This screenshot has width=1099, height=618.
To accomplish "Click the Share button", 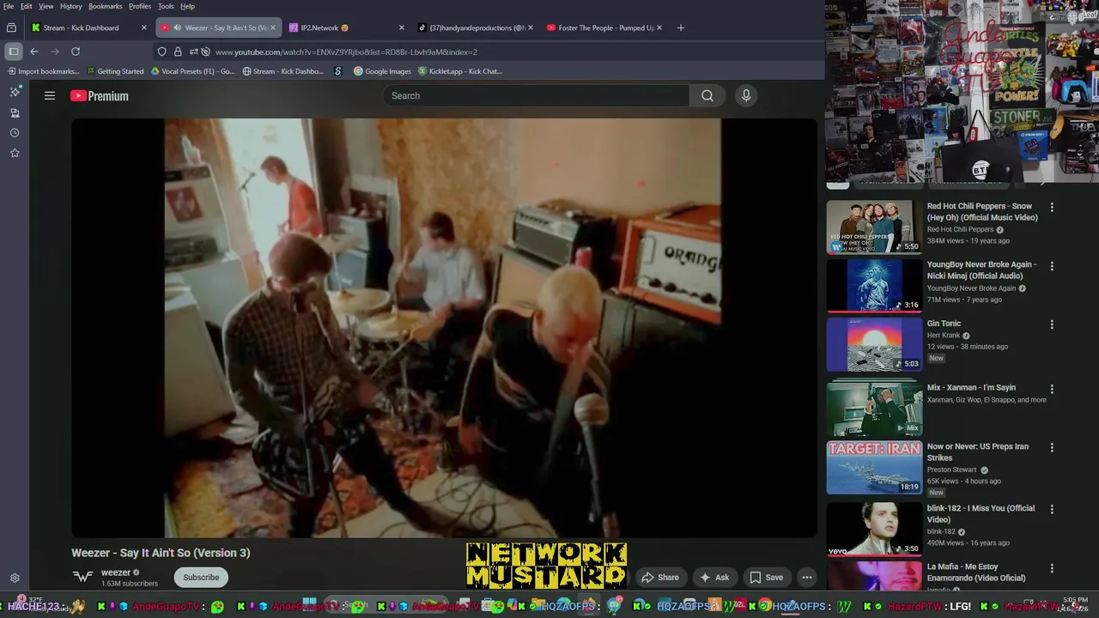I will coord(660,578).
